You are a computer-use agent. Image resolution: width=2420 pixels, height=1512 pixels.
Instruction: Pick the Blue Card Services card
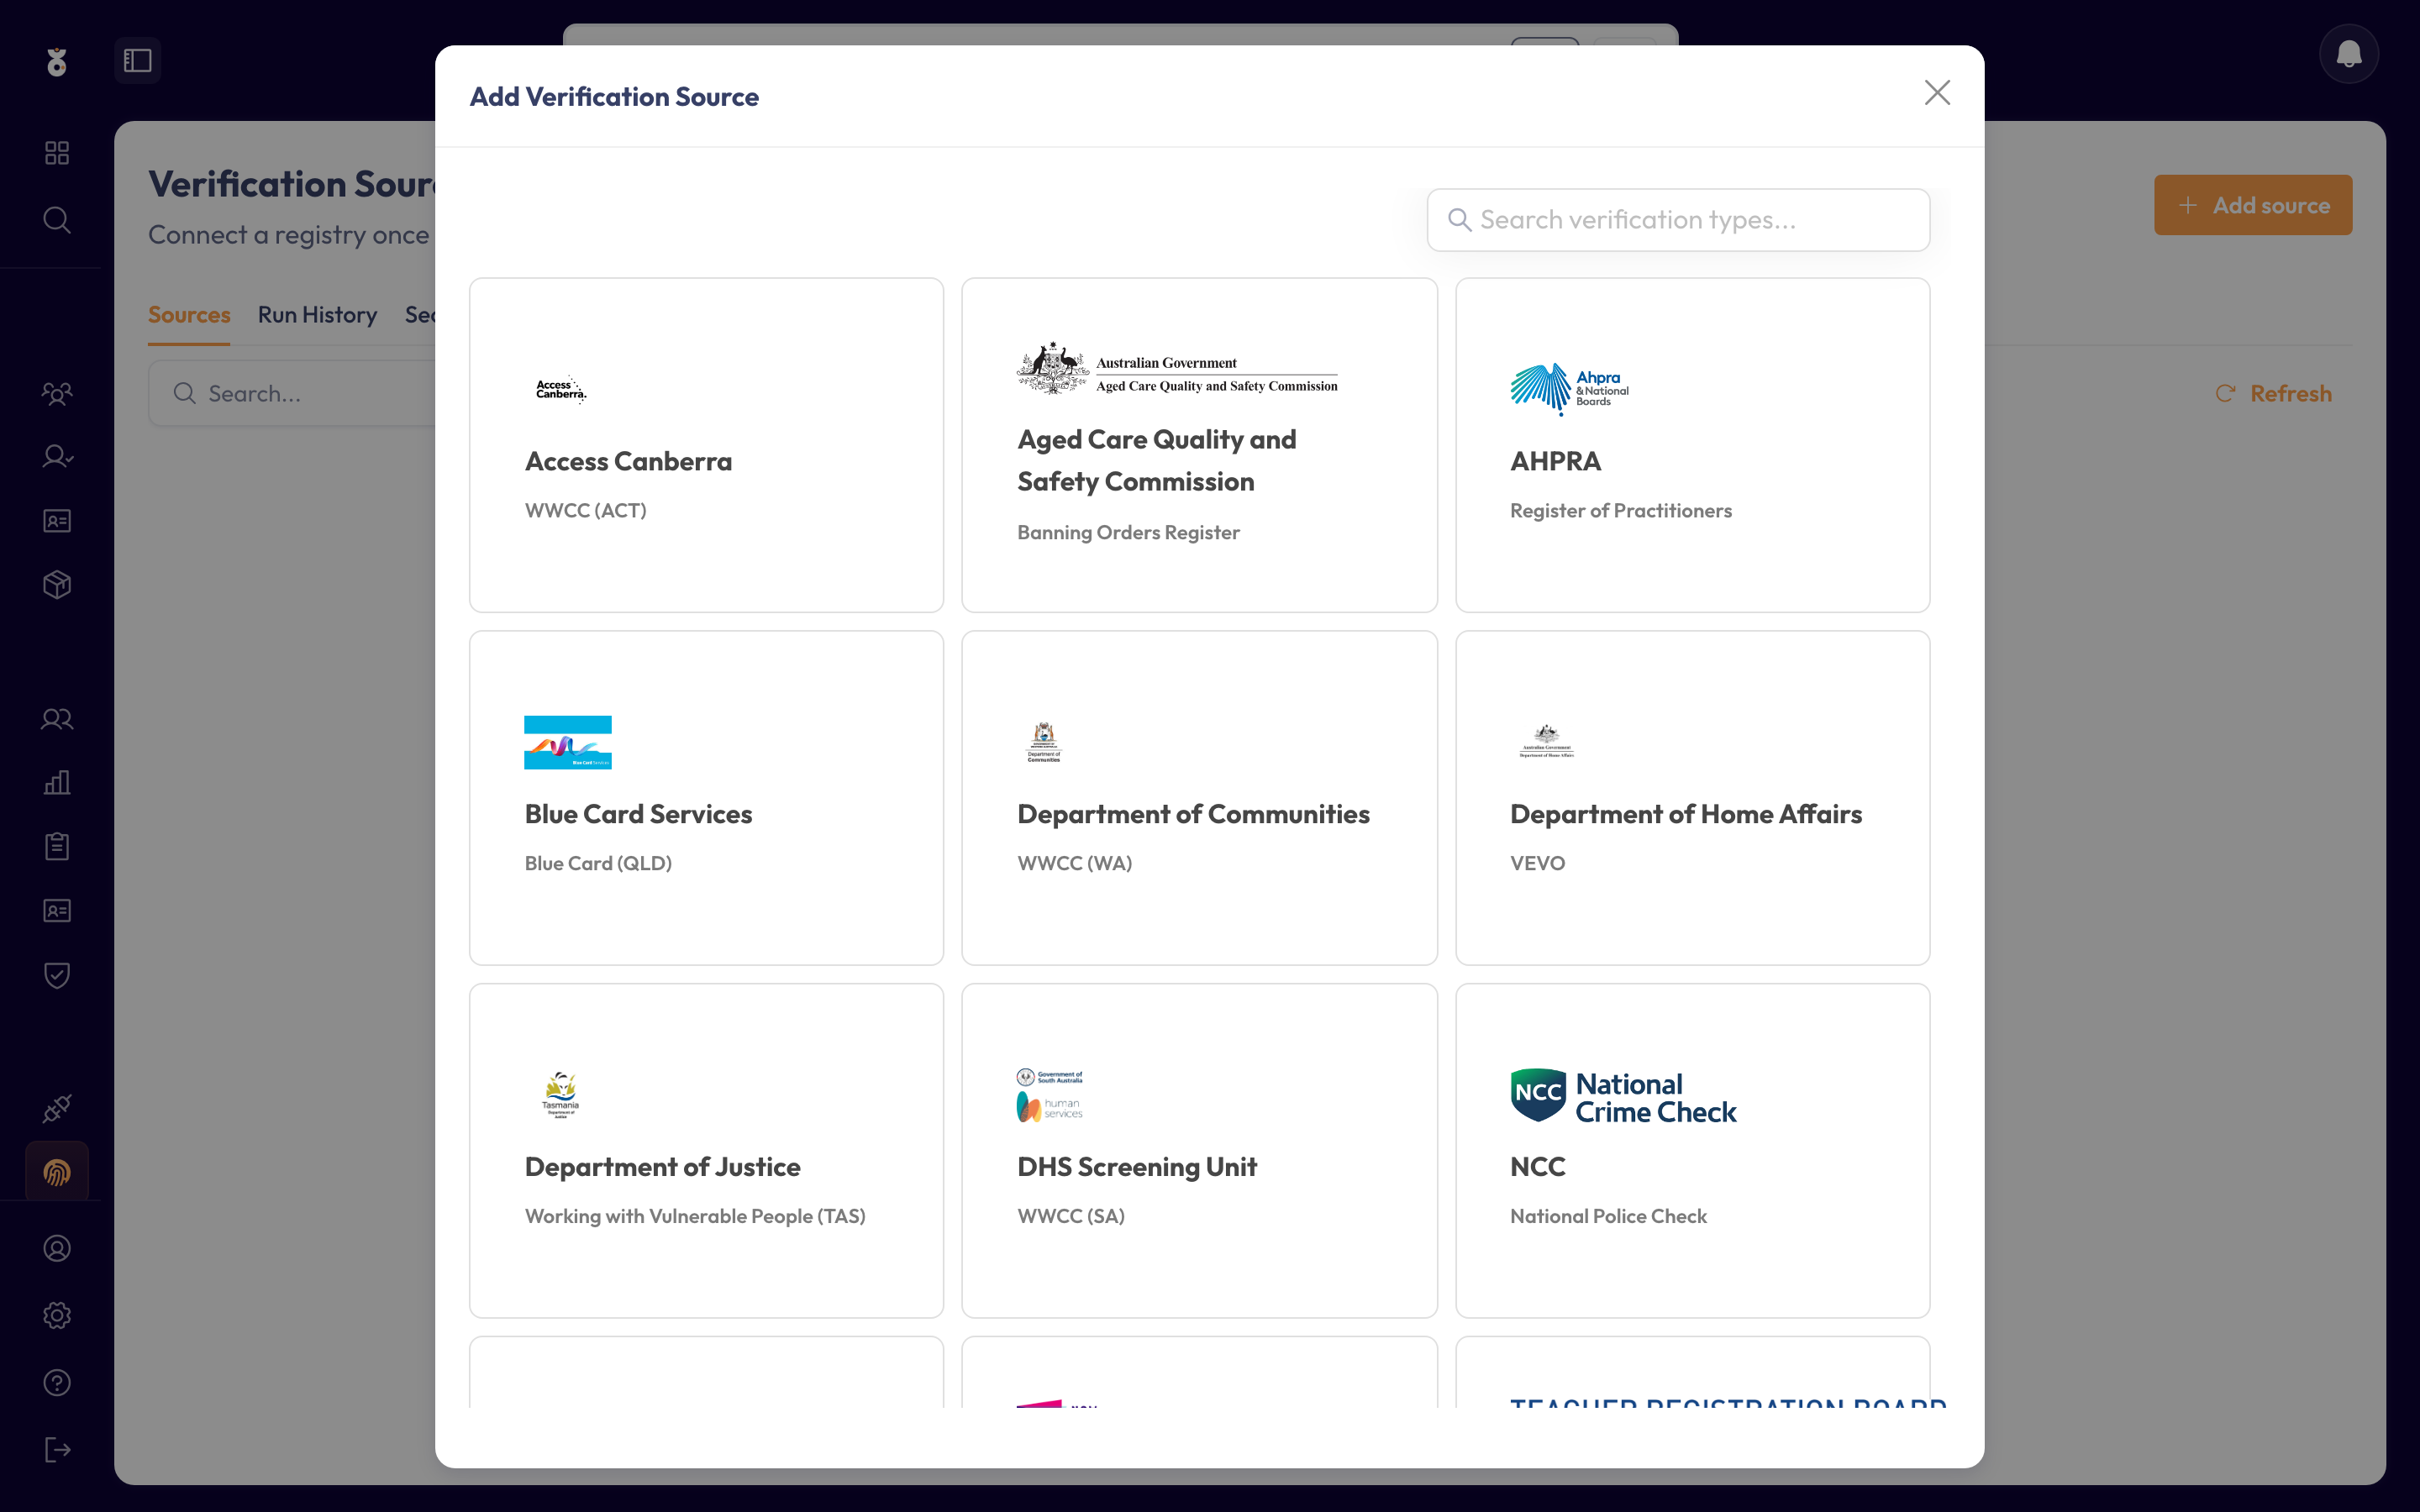pos(706,798)
